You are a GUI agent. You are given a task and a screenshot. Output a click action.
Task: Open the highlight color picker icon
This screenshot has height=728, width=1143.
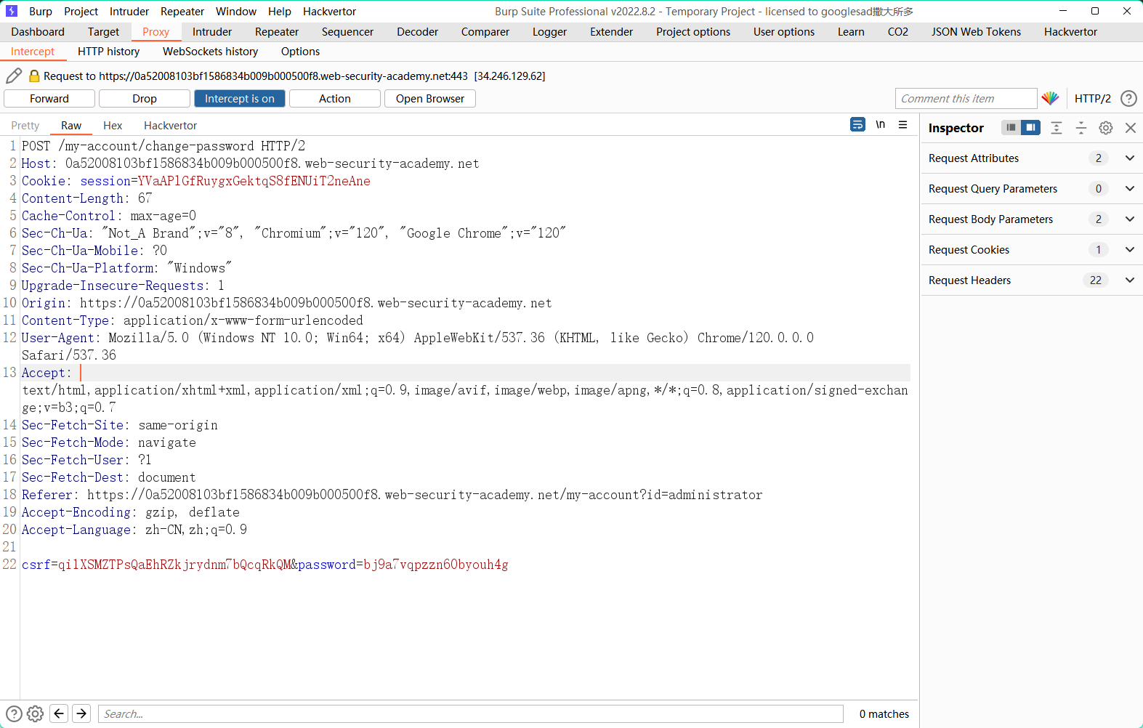1050,98
